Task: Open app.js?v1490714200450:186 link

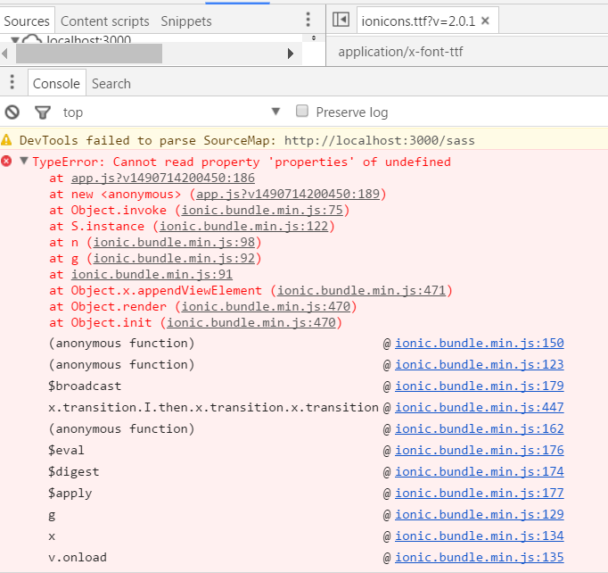Action: pyautogui.click(x=163, y=178)
